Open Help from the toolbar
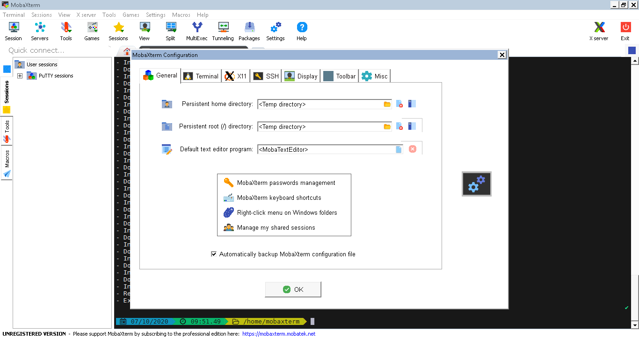This screenshot has height=338, width=639. tap(302, 31)
